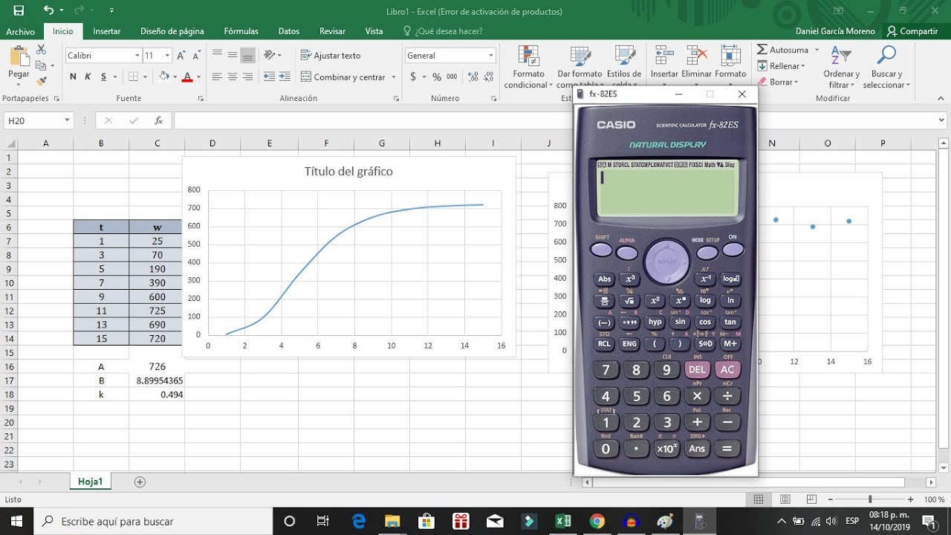Screen dimensions: 951x535
Task: Click the insert function fx button
Action: coord(158,120)
